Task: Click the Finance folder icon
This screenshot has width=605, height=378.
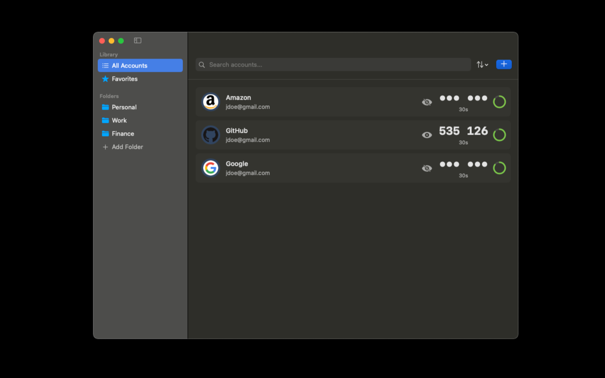Action: 105,133
